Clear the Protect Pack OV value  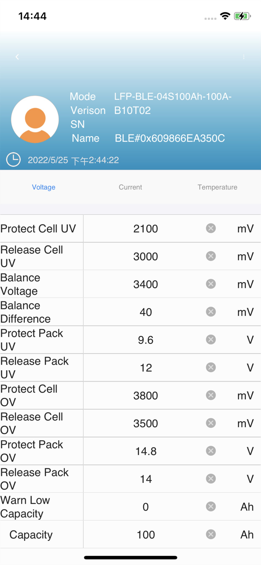pyautogui.click(x=211, y=451)
